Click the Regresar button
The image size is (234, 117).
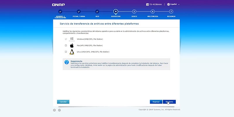156,102
